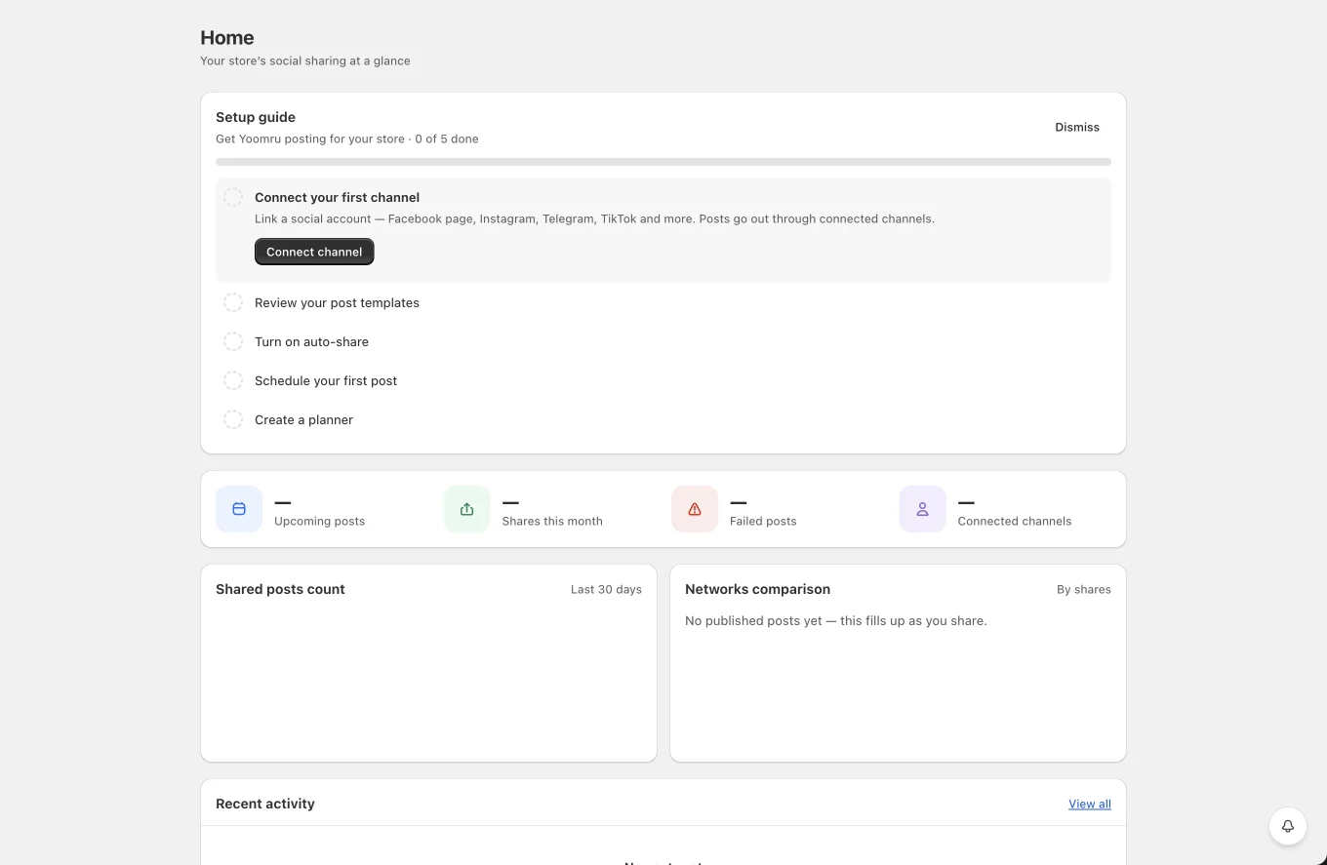The image size is (1327, 865).
Task: Click the social sharing at a glance subtitle
Action: pyautogui.click(x=305, y=60)
